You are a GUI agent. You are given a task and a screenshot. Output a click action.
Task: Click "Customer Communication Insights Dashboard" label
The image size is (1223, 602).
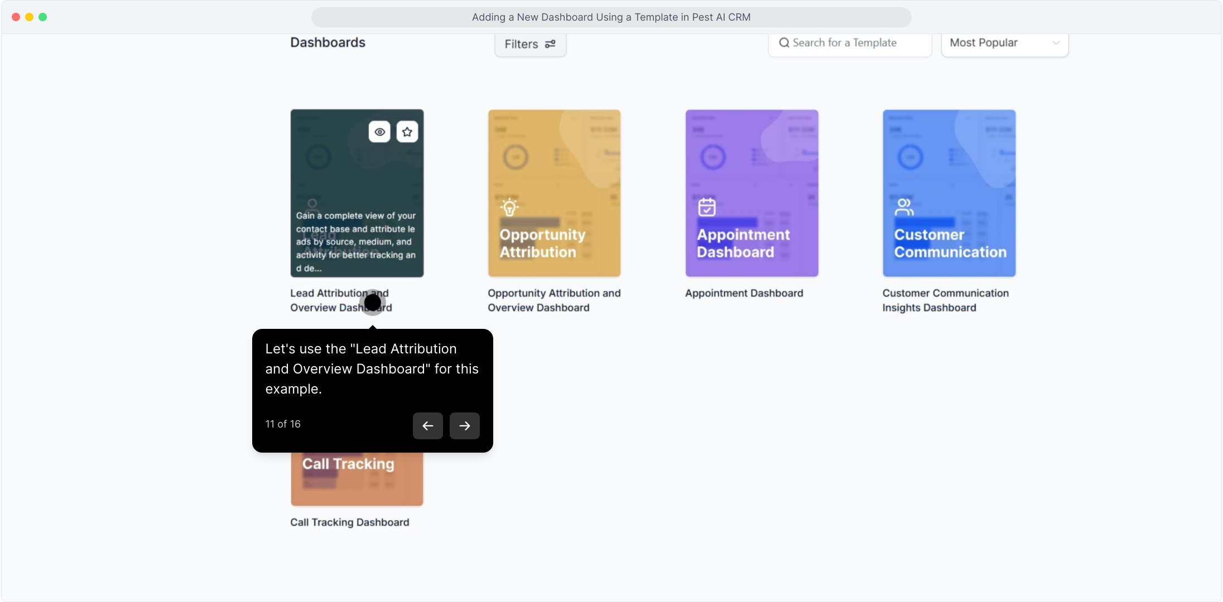coord(946,300)
